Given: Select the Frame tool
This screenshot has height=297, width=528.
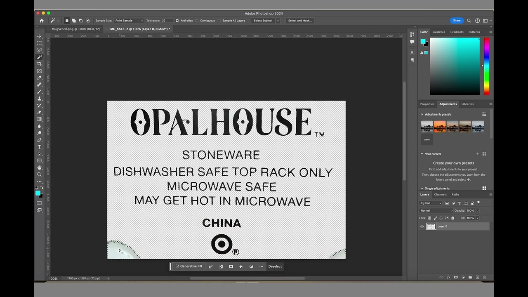Looking at the screenshot, I should 40,71.
